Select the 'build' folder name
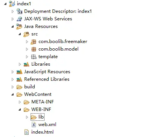Screen dimensions: 154x137 (x=29, y=87)
